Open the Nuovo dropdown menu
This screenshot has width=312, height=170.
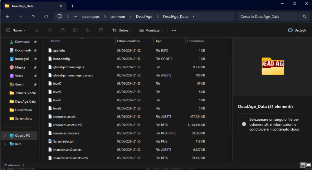[16, 30]
